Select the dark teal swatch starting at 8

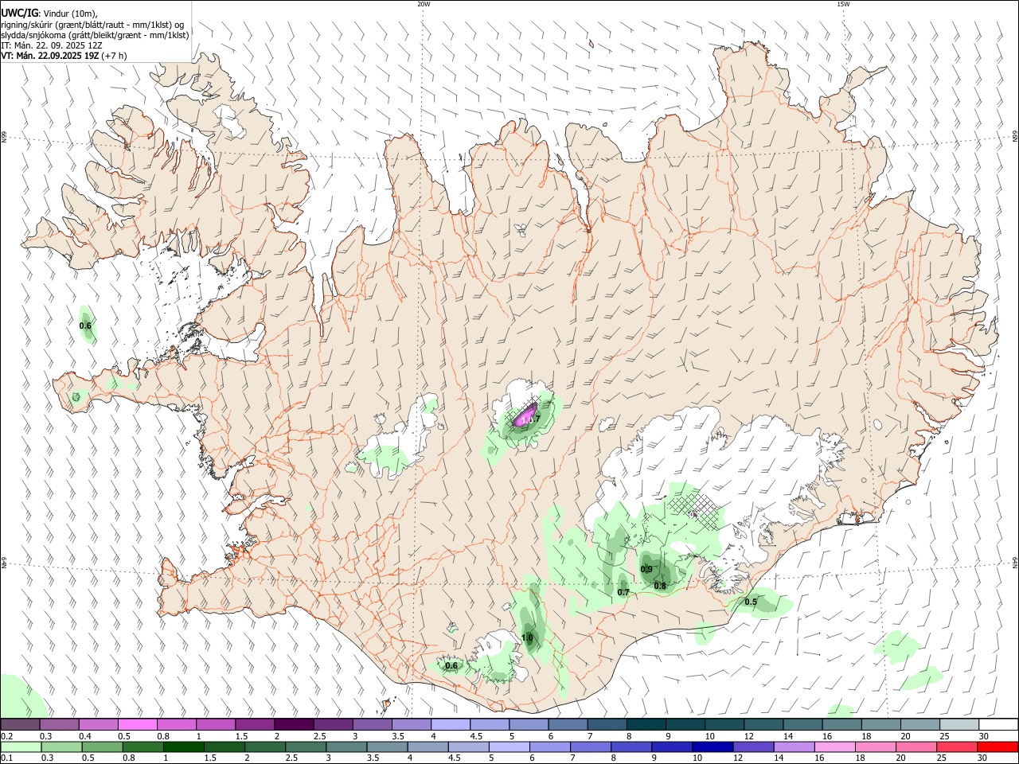pyautogui.click(x=646, y=724)
